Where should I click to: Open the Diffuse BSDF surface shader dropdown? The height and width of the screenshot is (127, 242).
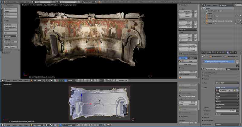click(x=227, y=83)
